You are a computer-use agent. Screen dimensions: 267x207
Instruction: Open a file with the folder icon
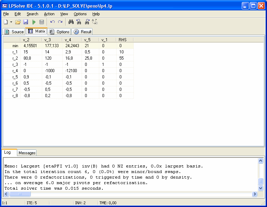click(18, 22)
